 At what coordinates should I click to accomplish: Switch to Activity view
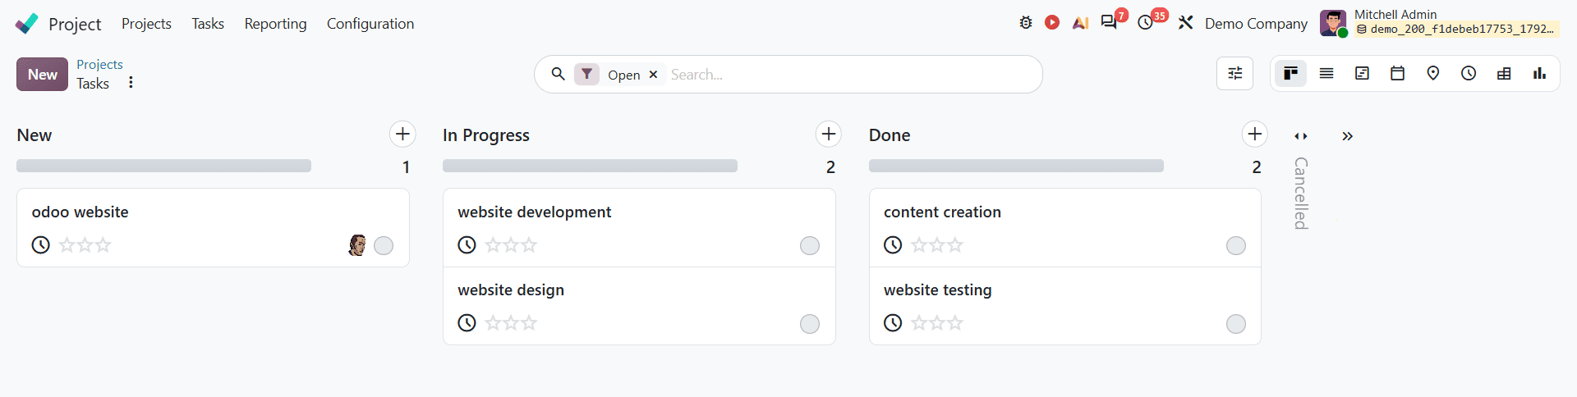click(x=1469, y=74)
